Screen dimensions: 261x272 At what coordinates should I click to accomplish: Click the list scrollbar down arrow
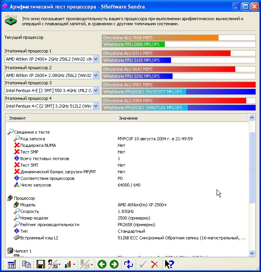252,253
